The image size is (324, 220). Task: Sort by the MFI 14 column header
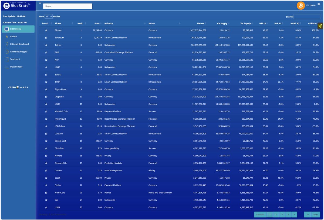tap(263, 24)
